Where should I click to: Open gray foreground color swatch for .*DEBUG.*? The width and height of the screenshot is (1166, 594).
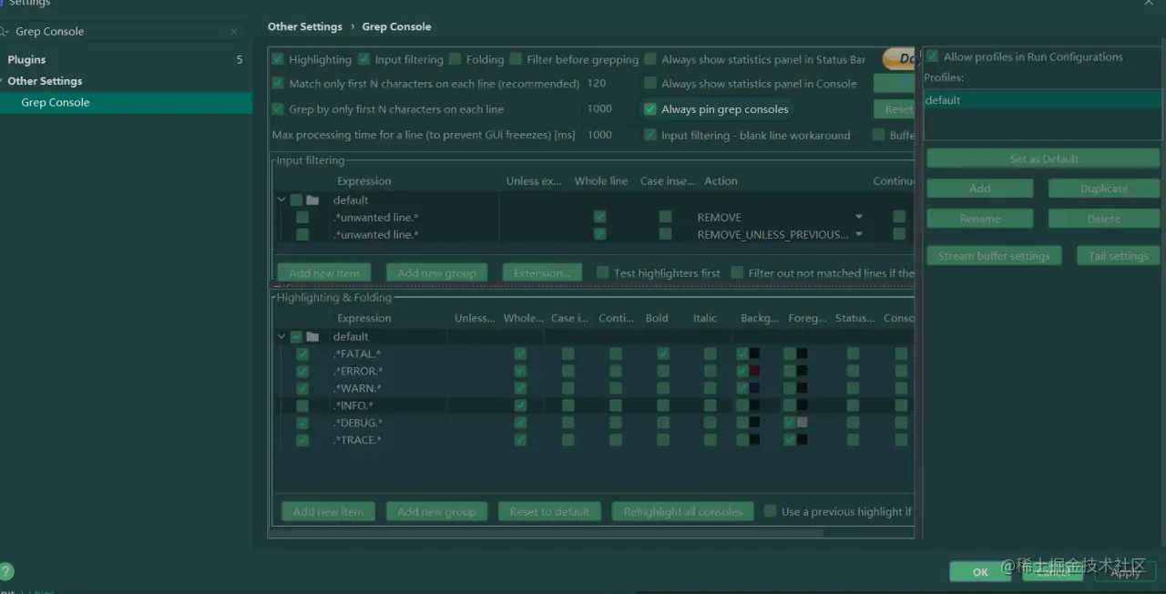click(x=802, y=423)
